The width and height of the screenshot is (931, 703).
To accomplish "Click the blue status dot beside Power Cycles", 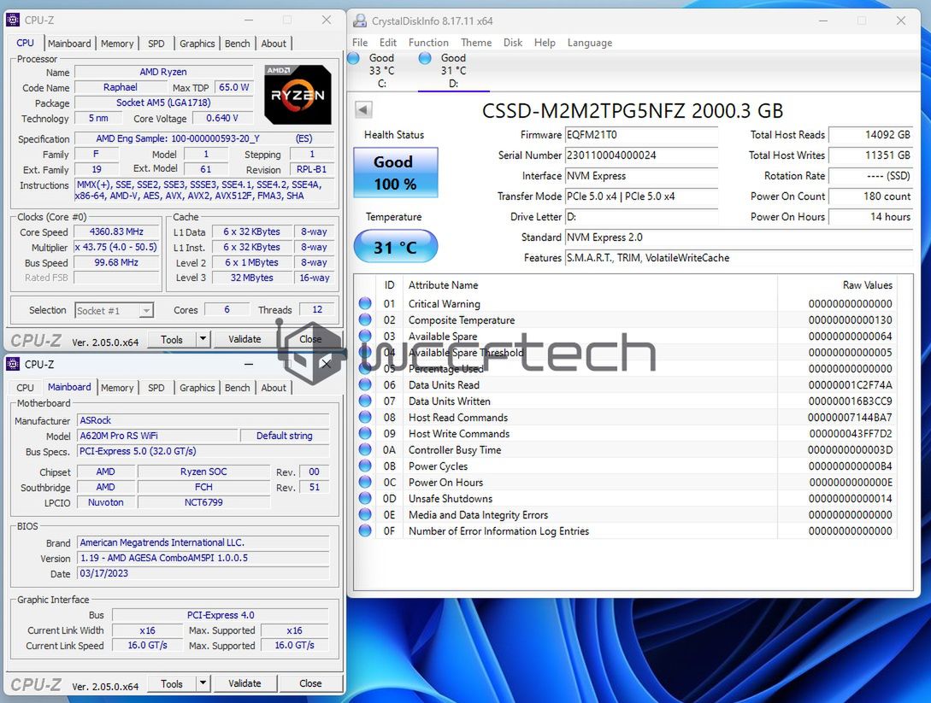I will (x=367, y=466).
